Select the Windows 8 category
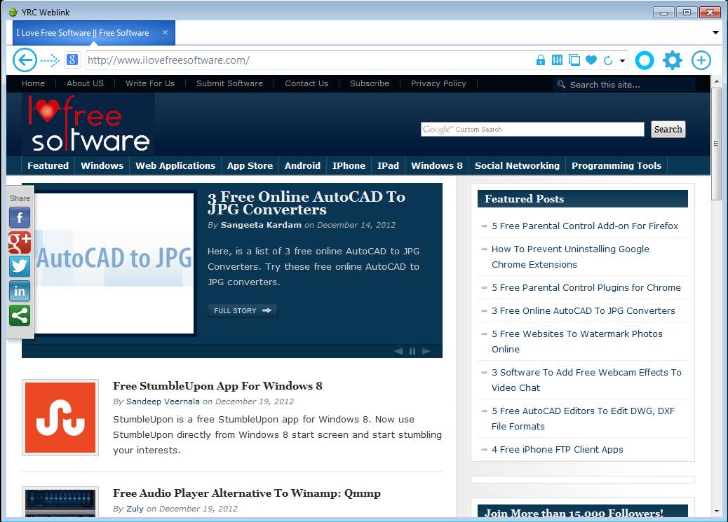The height and width of the screenshot is (522, 728). 437,165
